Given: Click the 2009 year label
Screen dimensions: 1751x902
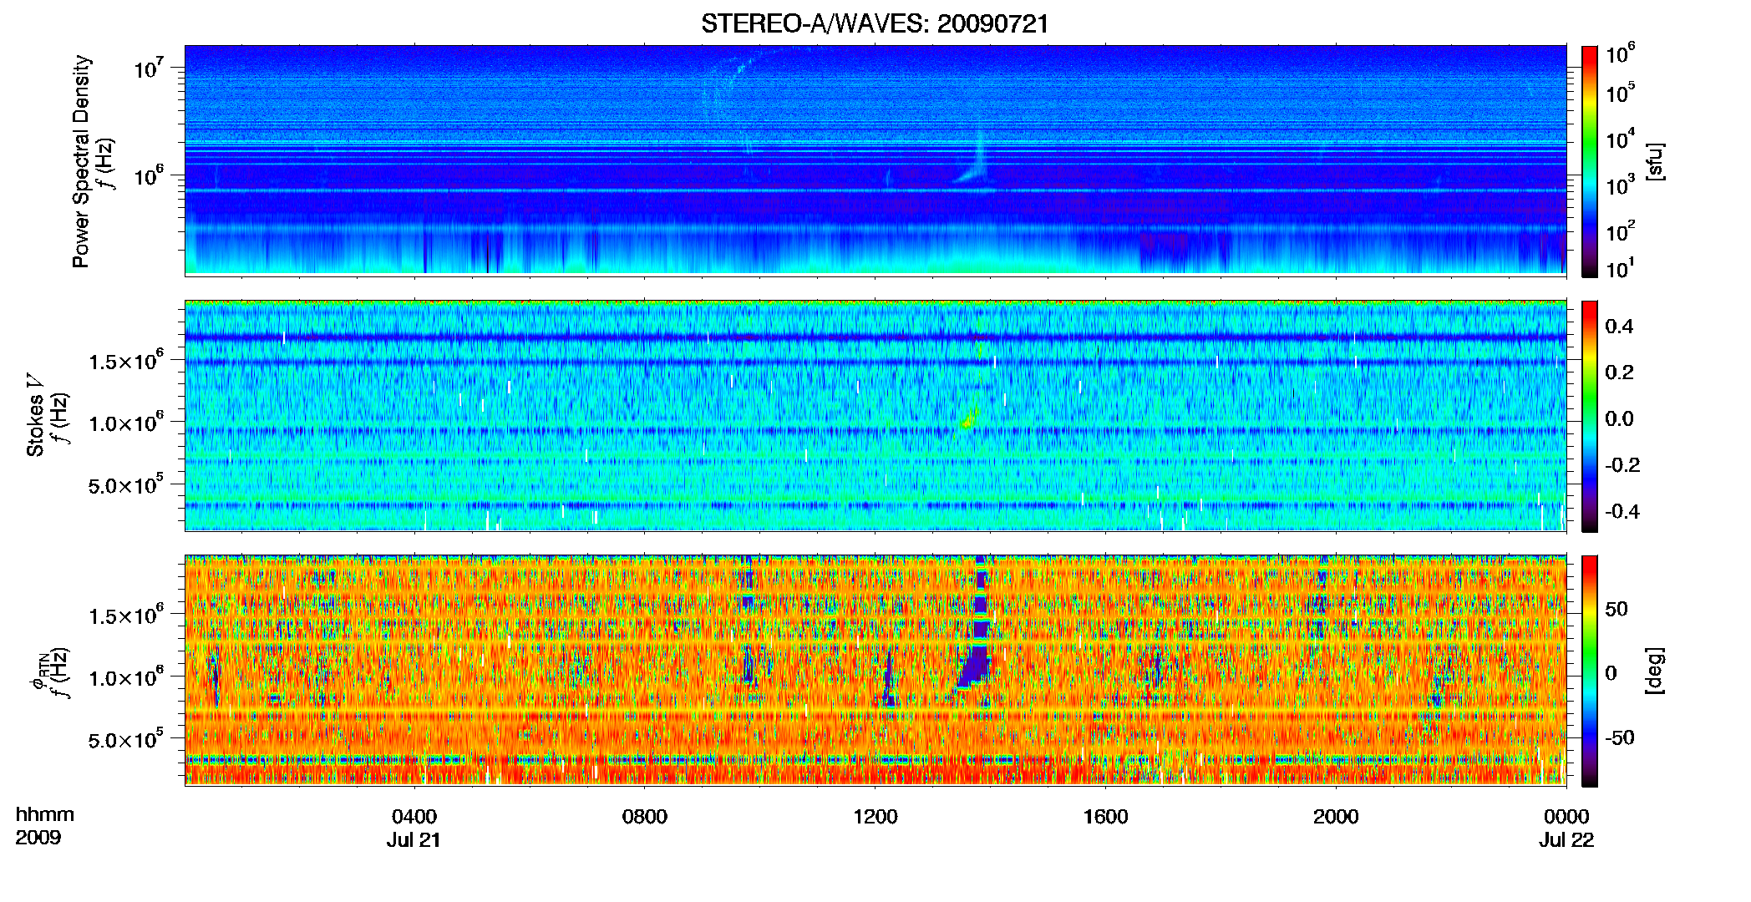Looking at the screenshot, I should [38, 839].
